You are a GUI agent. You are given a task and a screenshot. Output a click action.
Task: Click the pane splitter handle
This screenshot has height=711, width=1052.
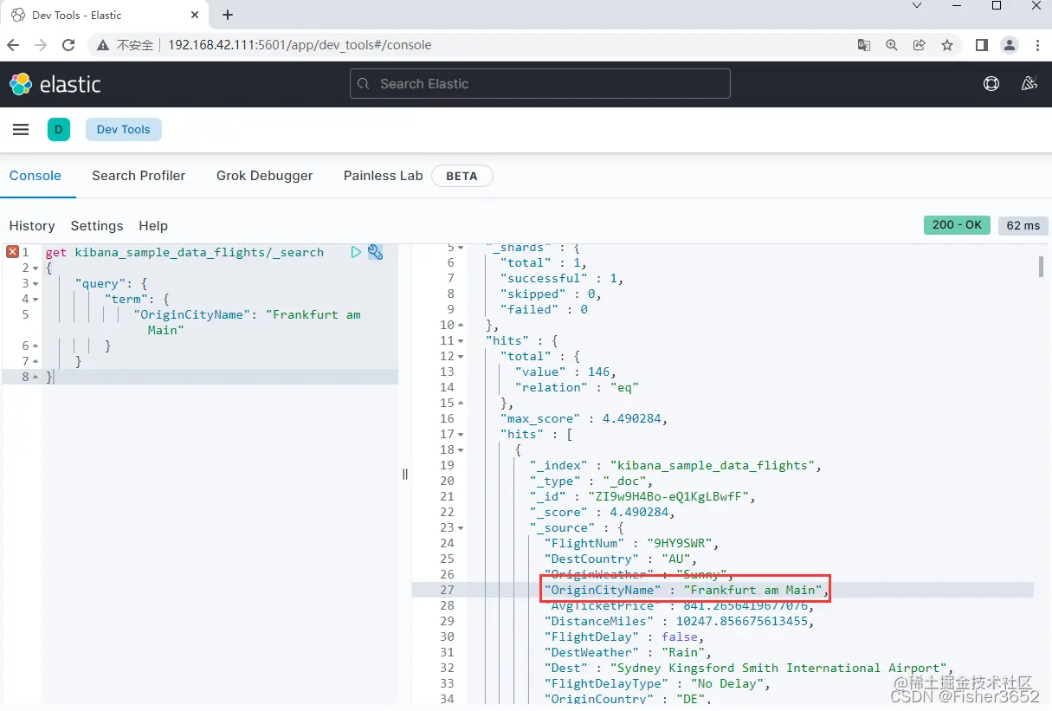pos(404,475)
